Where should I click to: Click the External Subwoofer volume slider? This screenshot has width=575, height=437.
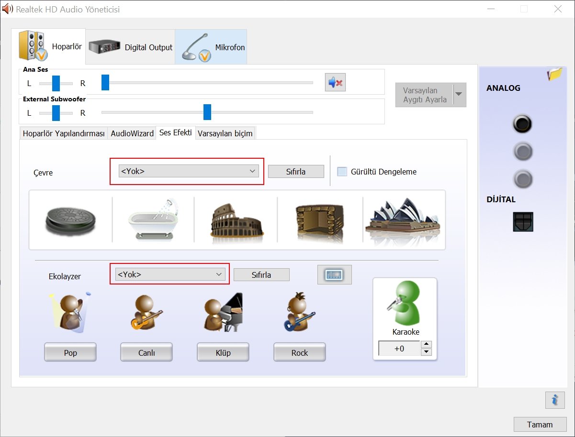(207, 112)
